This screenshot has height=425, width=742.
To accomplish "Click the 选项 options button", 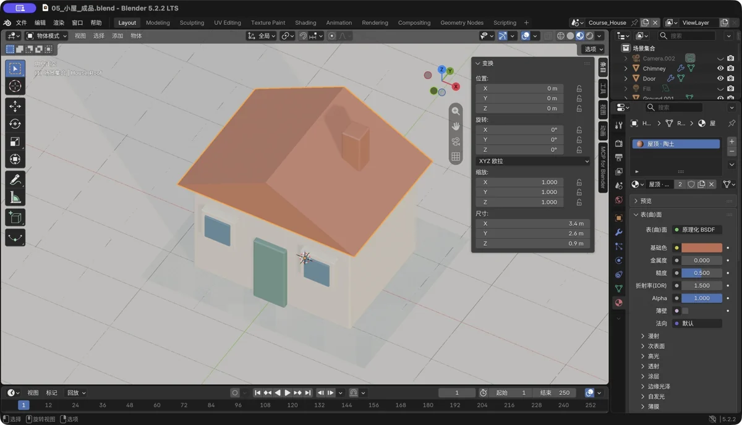I will click(594, 49).
